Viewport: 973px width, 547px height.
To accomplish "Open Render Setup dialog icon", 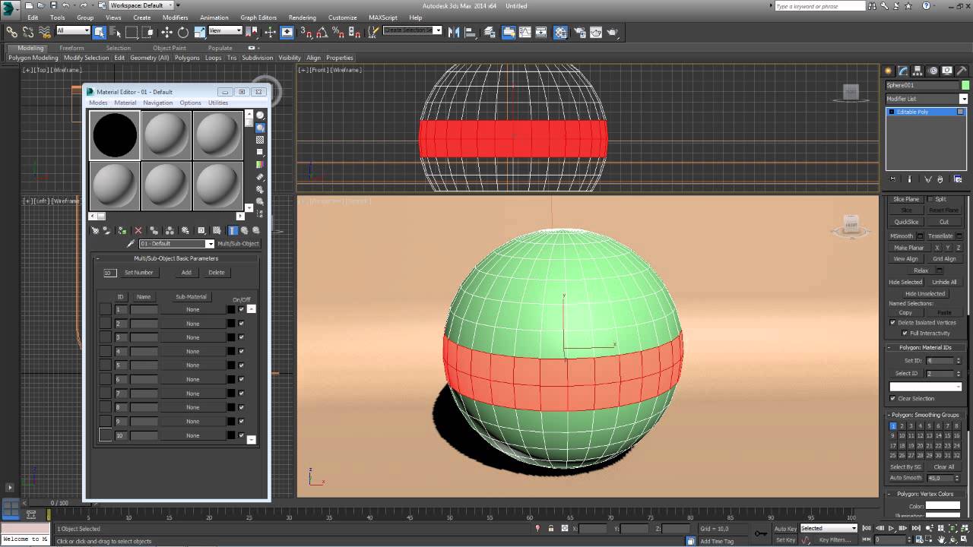I will (578, 32).
